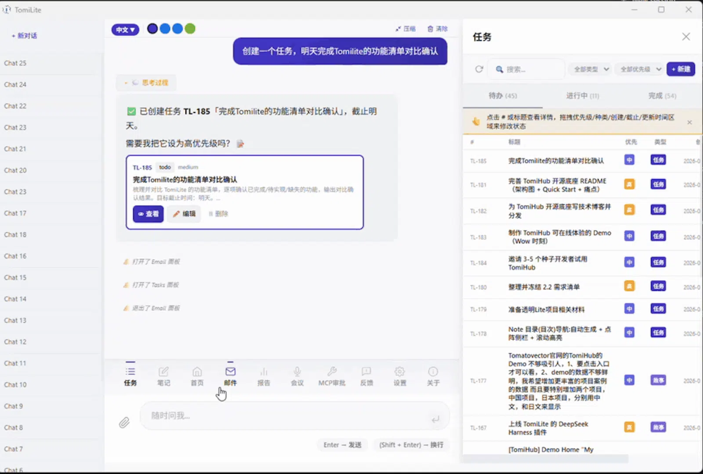Screen dimensions: 703x474
Task: Switch to 进行中 (11) tab
Action: (582, 96)
